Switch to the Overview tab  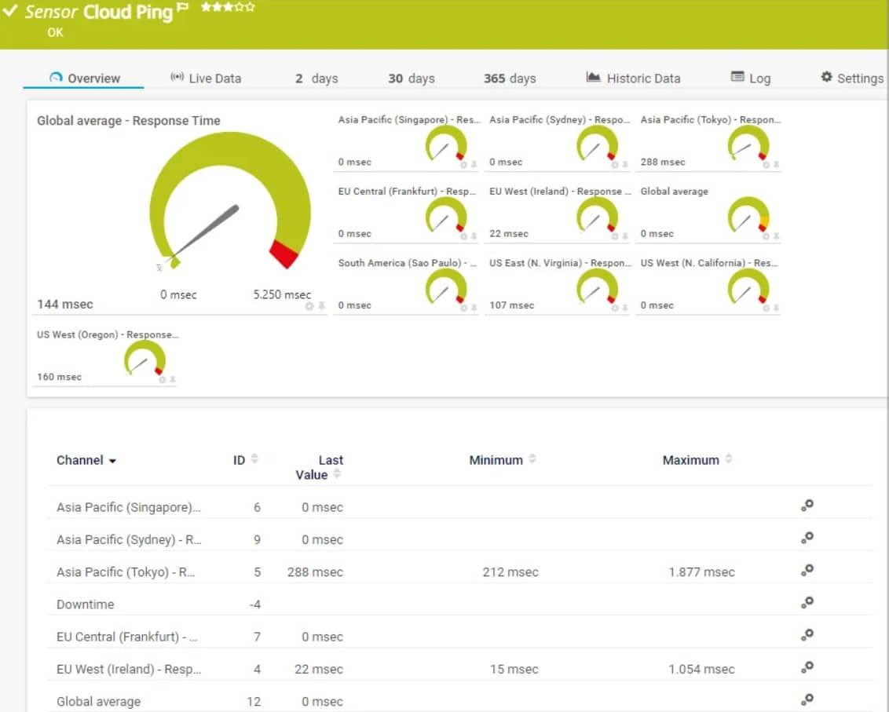click(85, 79)
